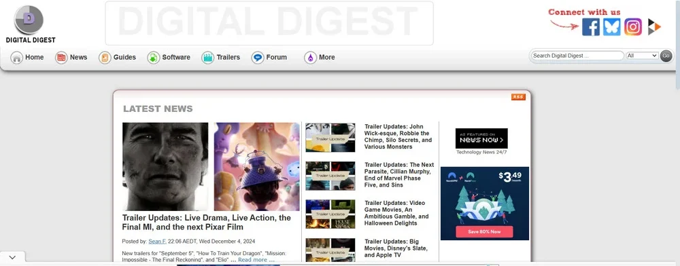Viewport: 680px width, 266px height.
Task: Open The Next Parasite trailer update article
Action: tap(399, 175)
